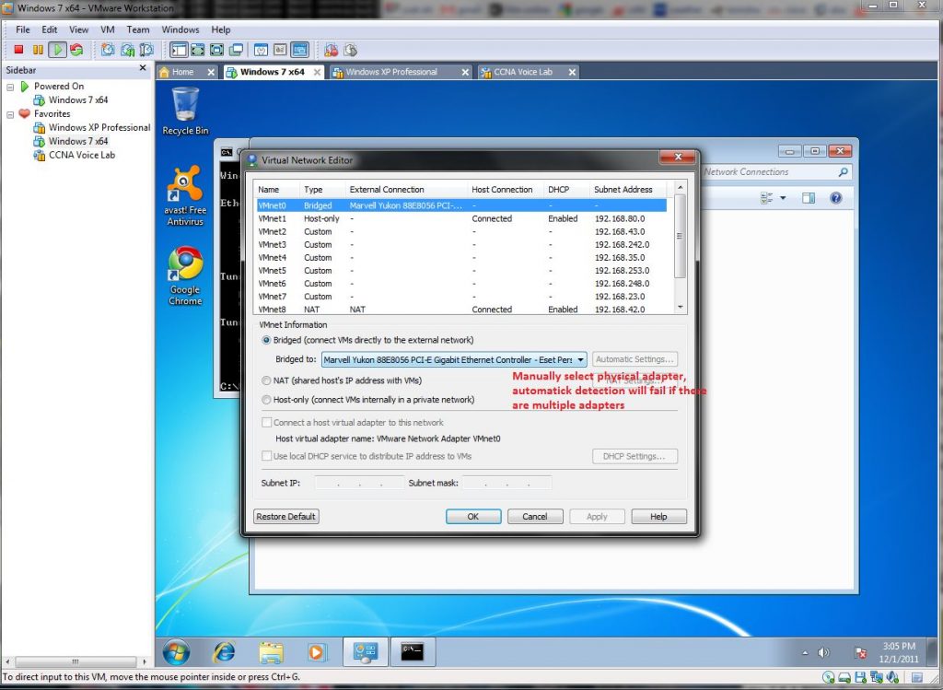Reset the VM using the red-green arrows icon
The image size is (943, 690).
click(x=76, y=50)
